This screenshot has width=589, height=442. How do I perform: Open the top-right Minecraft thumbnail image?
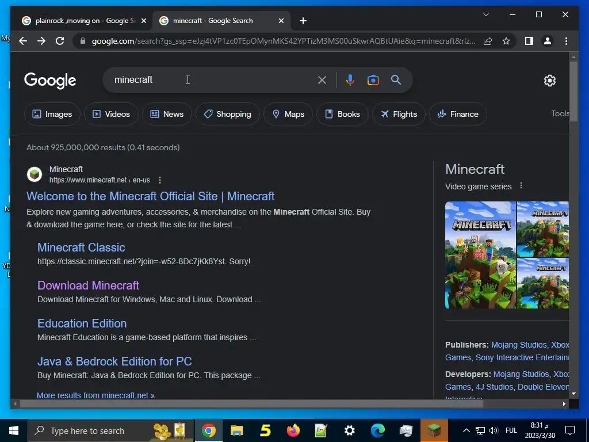[x=543, y=229]
